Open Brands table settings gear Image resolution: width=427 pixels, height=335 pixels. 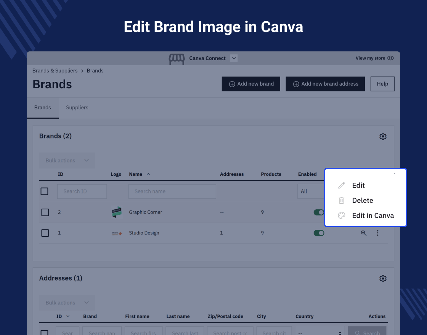coord(383,136)
